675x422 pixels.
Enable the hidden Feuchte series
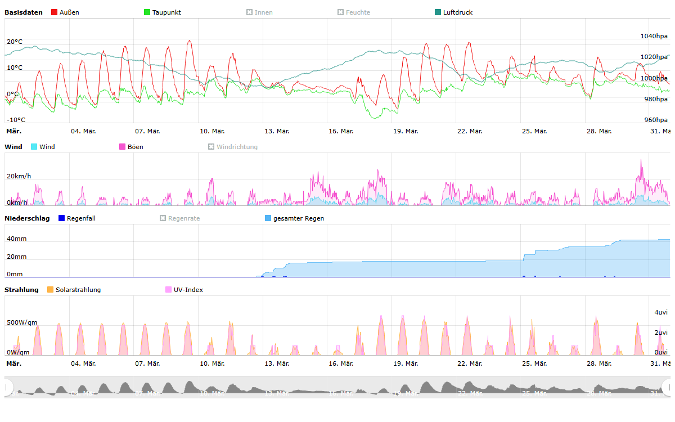pos(353,12)
